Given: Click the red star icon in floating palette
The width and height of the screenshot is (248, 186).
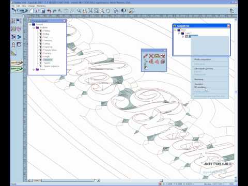Looking at the screenshot, I should 163,56.
